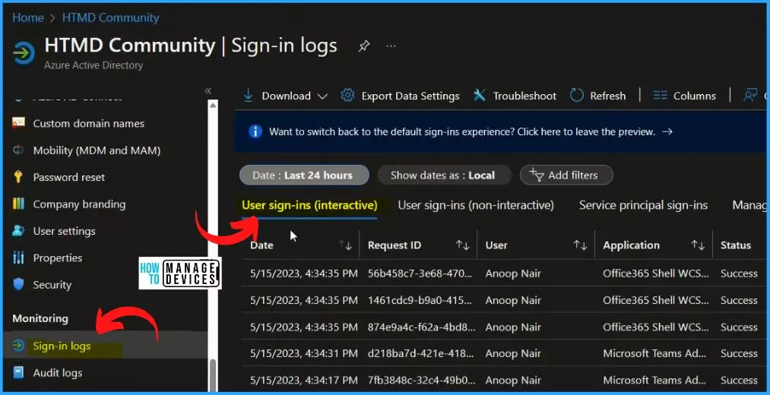
Task: Click the Troubleshoot wrench icon
Action: click(x=480, y=95)
